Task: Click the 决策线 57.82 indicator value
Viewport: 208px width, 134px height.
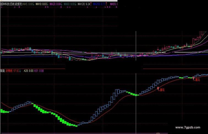Action: point(13,71)
